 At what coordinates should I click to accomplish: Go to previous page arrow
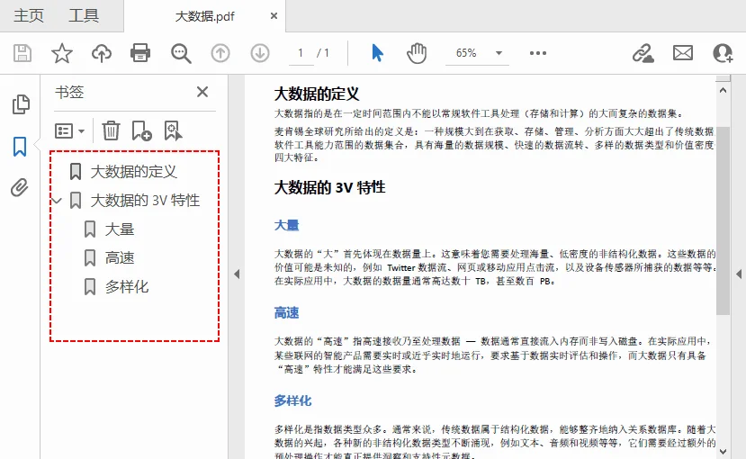(220, 53)
